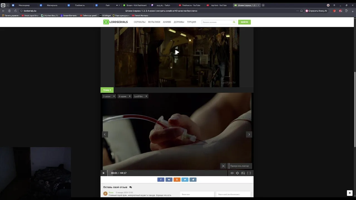This screenshot has width=356, height=200.
Task: Open the 'Сериалы' menu item
Action: click(140, 22)
